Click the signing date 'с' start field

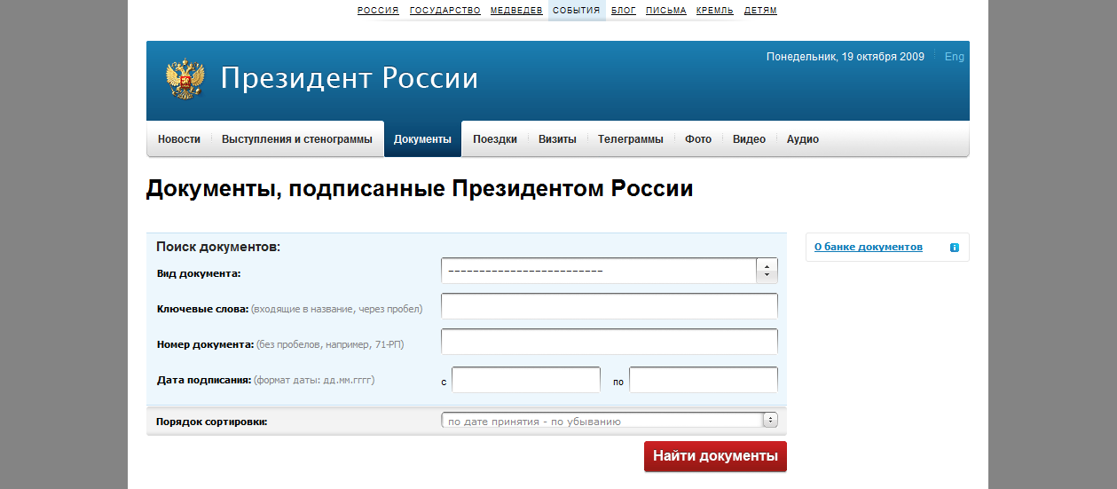point(526,380)
